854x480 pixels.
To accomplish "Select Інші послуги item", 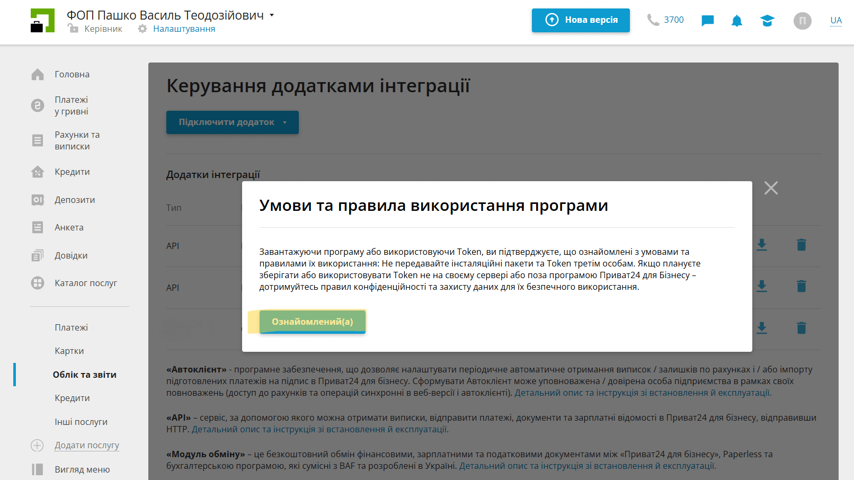I will pos(81,422).
